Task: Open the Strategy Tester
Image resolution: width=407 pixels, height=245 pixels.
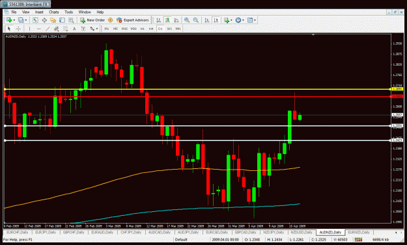Action: pos(71,20)
